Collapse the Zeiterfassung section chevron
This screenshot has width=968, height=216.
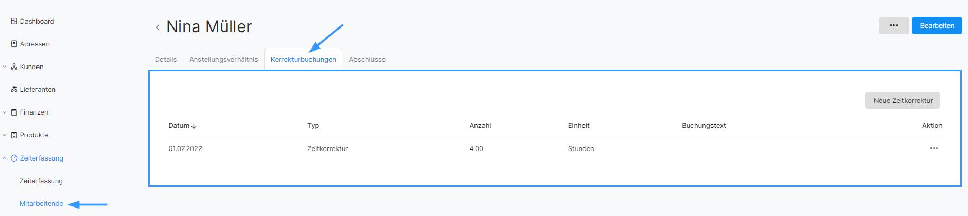coord(5,158)
